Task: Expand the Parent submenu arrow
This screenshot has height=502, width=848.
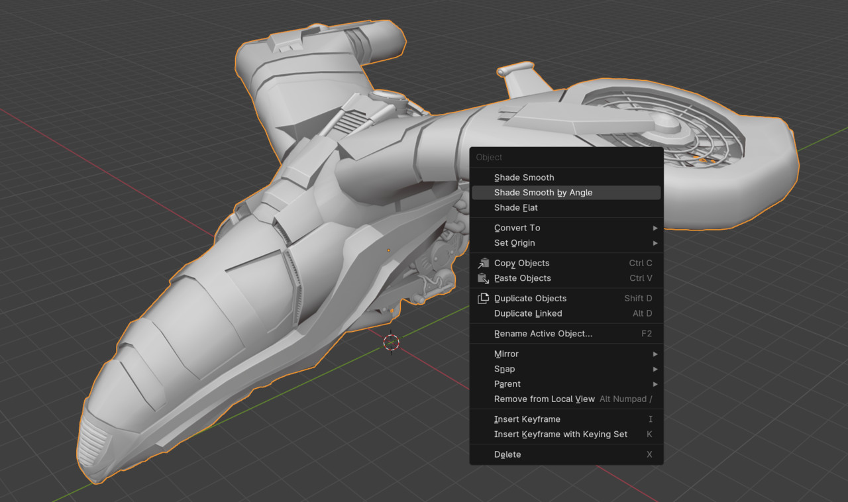Action: [655, 384]
